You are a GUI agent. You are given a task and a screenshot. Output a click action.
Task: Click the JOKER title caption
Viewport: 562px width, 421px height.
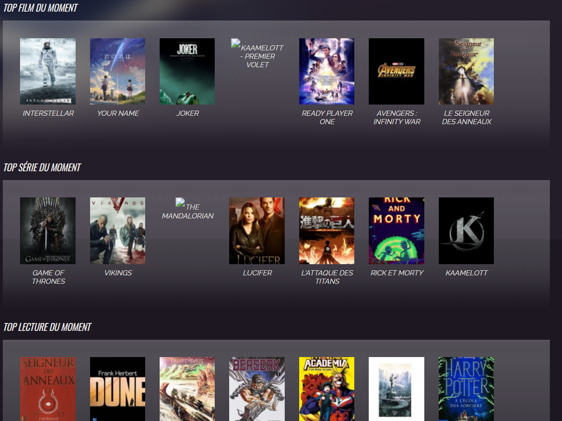coord(188,113)
